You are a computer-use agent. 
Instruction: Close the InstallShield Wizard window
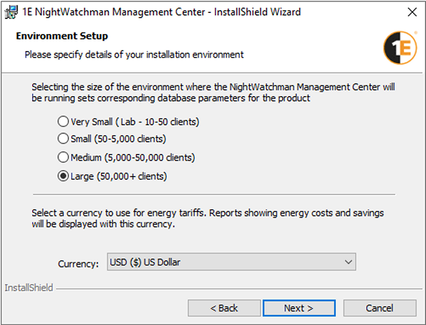click(x=412, y=12)
